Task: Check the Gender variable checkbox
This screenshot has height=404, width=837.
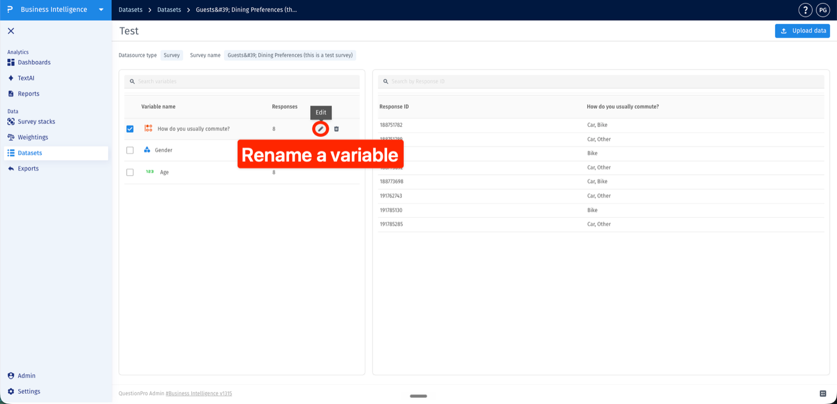Action: [x=130, y=150]
